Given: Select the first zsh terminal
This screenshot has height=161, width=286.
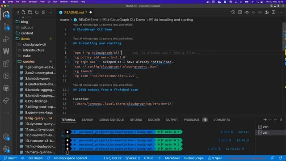Looking at the screenshot, I should (x=270, y=127).
